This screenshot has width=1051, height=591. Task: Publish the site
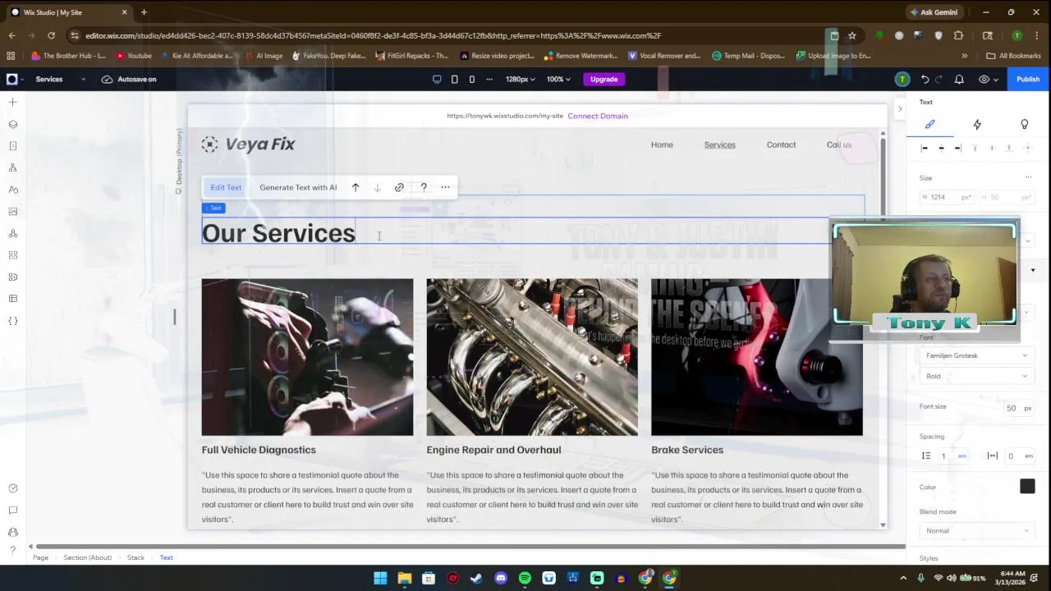click(1028, 79)
